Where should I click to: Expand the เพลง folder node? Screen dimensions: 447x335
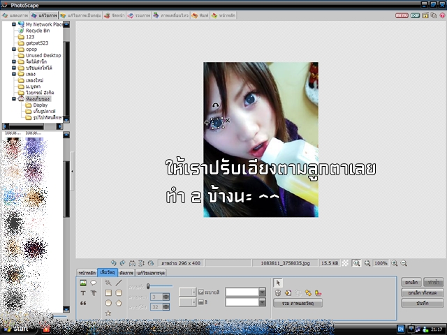(x=14, y=74)
